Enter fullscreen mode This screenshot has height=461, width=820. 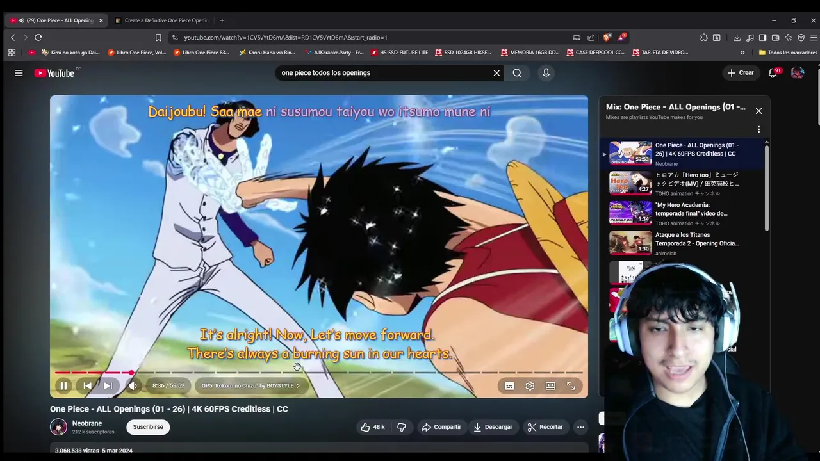pyautogui.click(x=571, y=386)
